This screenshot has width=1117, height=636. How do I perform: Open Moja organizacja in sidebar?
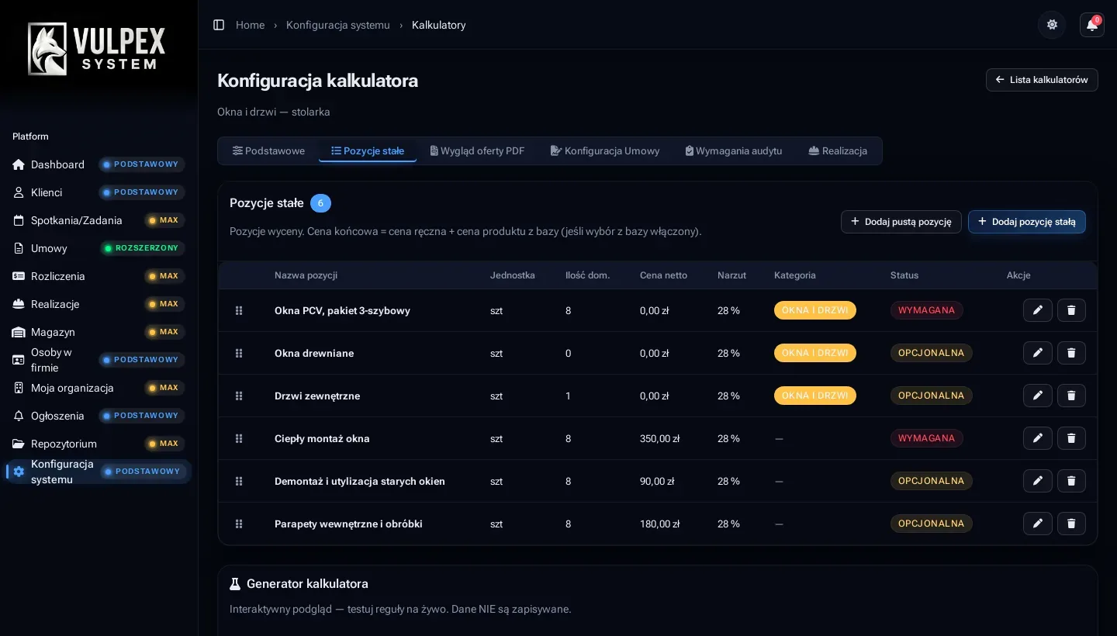tap(99, 388)
